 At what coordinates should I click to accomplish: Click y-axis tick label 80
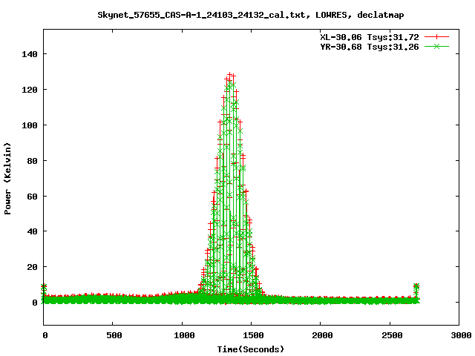tap(32, 161)
